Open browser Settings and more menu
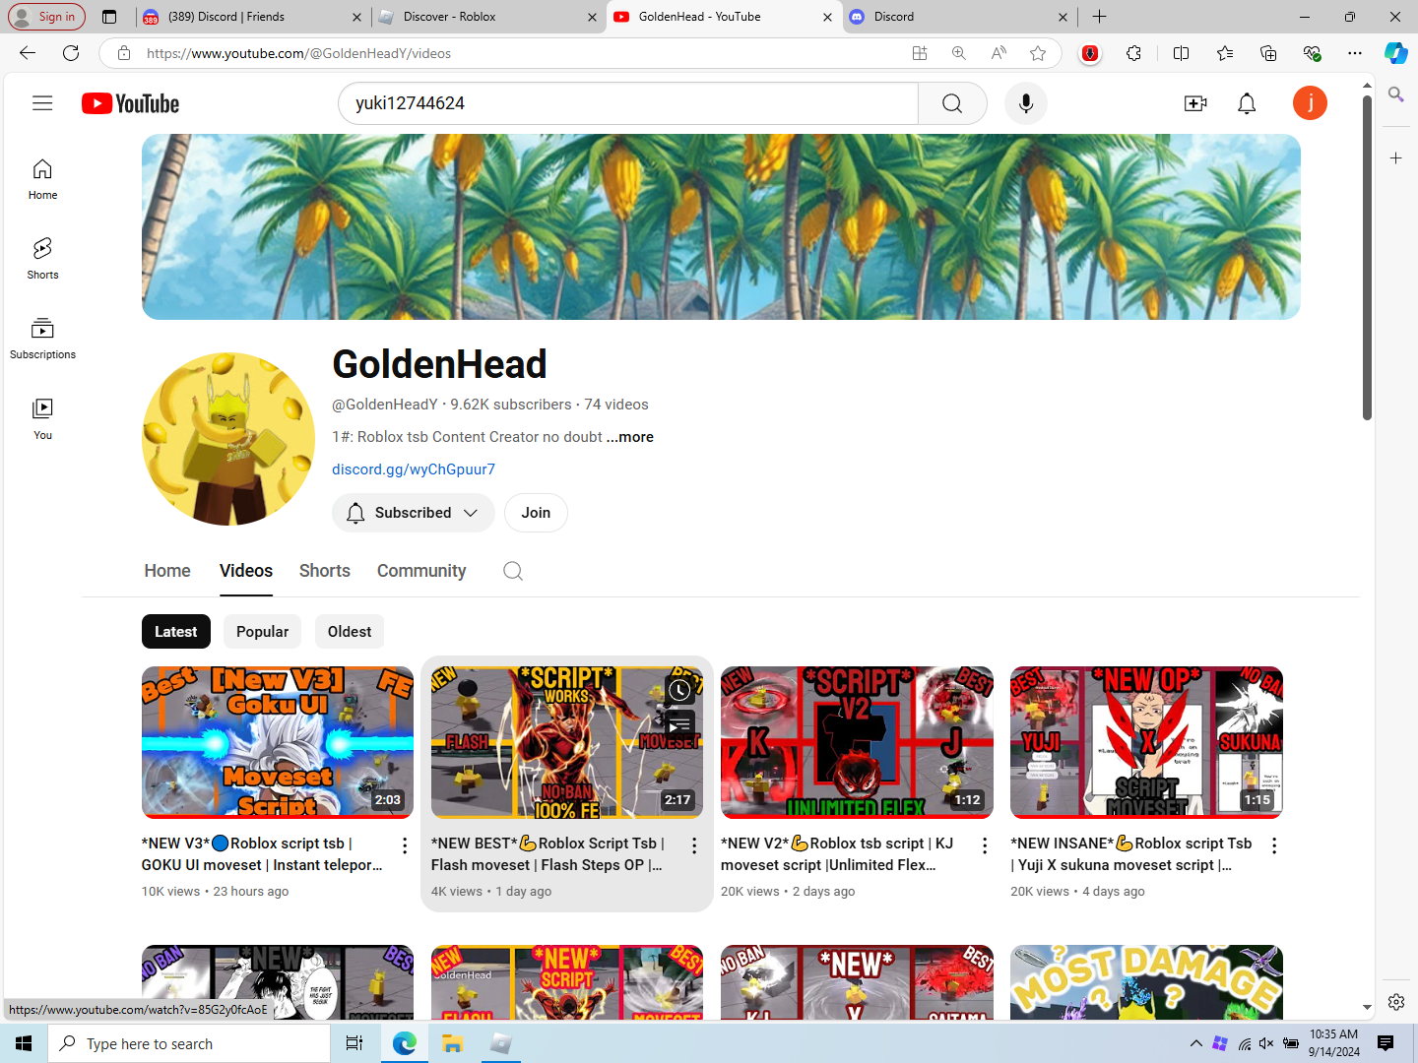This screenshot has width=1418, height=1063. coord(1355,53)
